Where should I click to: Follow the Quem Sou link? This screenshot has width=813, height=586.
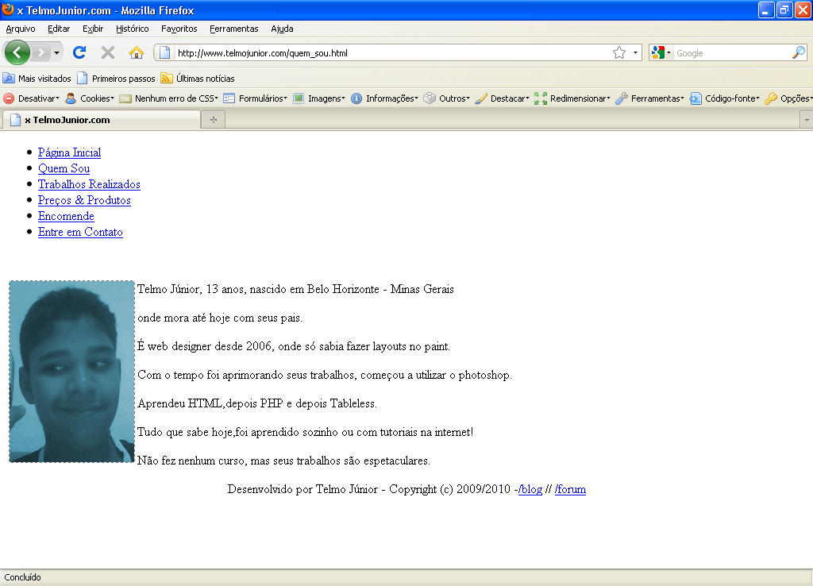pos(64,168)
